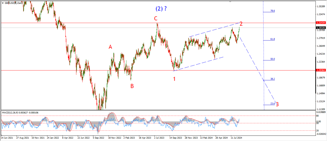Click the 50.0 Fibonacci level label
This screenshot has height=141, width=327.
click(272, 59)
